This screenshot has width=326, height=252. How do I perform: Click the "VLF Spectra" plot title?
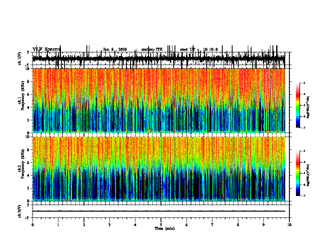coord(47,49)
